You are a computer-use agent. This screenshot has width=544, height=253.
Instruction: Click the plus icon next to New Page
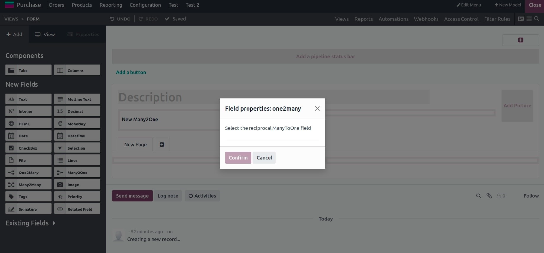click(x=162, y=144)
